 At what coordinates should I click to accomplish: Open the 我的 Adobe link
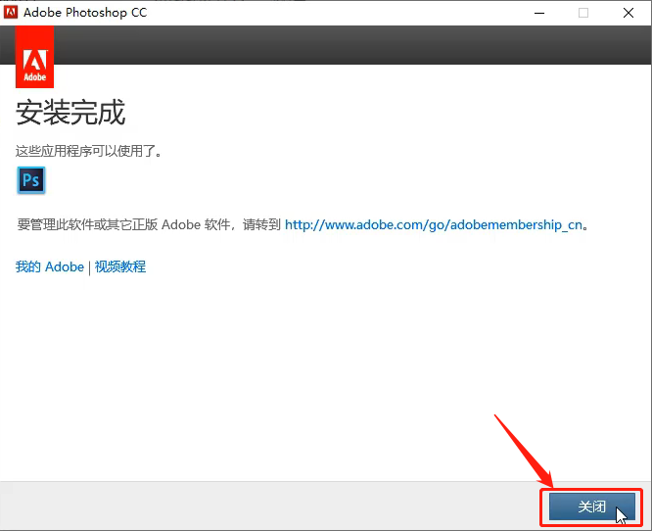(50, 266)
